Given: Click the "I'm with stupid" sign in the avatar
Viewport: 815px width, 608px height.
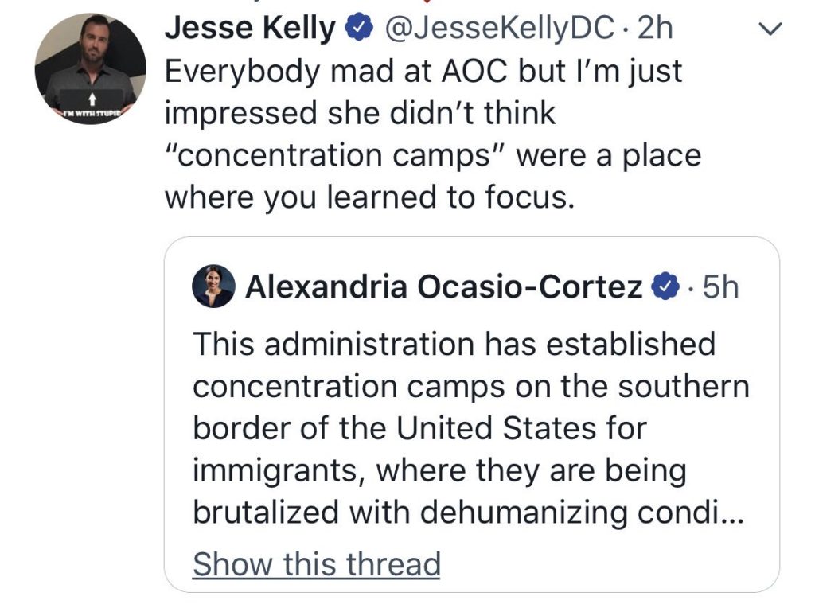Looking at the screenshot, I should pyautogui.click(x=90, y=110).
